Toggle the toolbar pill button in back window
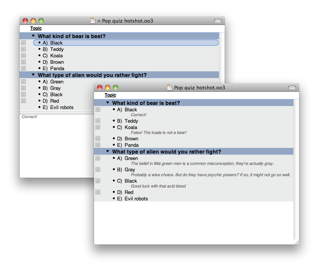321x266 pixels. pos(218,21)
